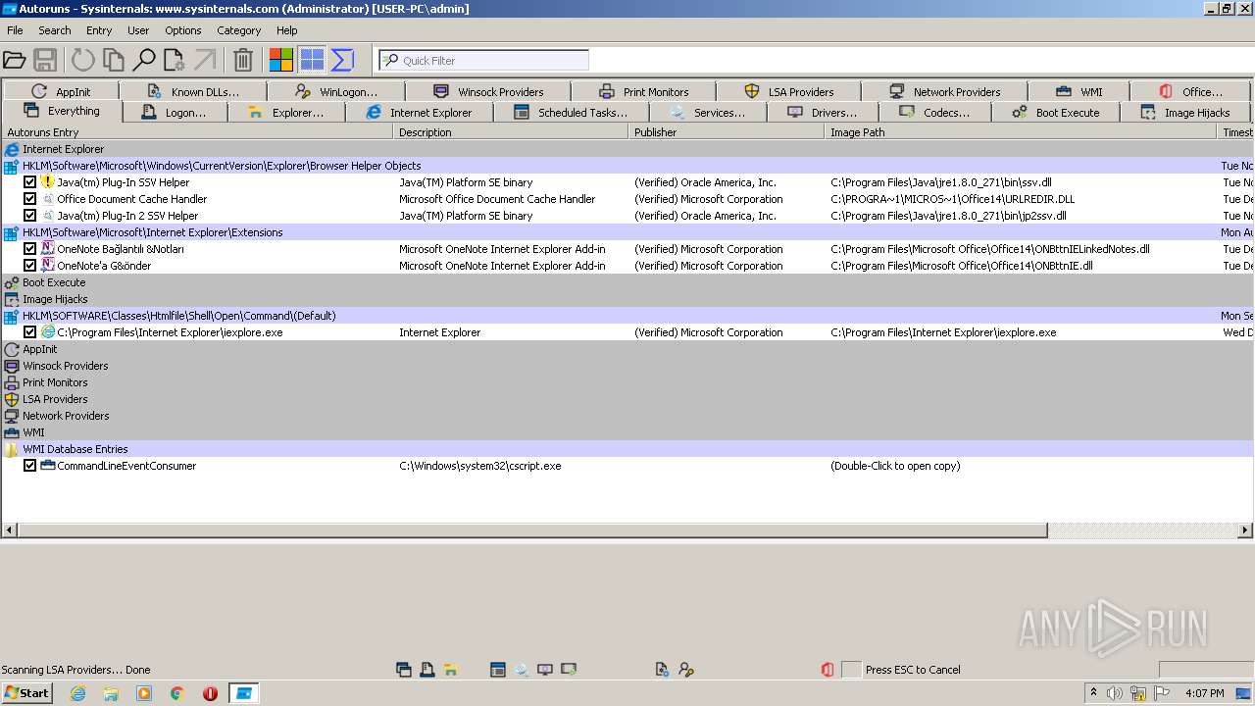1255x706 pixels.
Task: Click the WMI Database Entries folder icon
Action: 12,449
